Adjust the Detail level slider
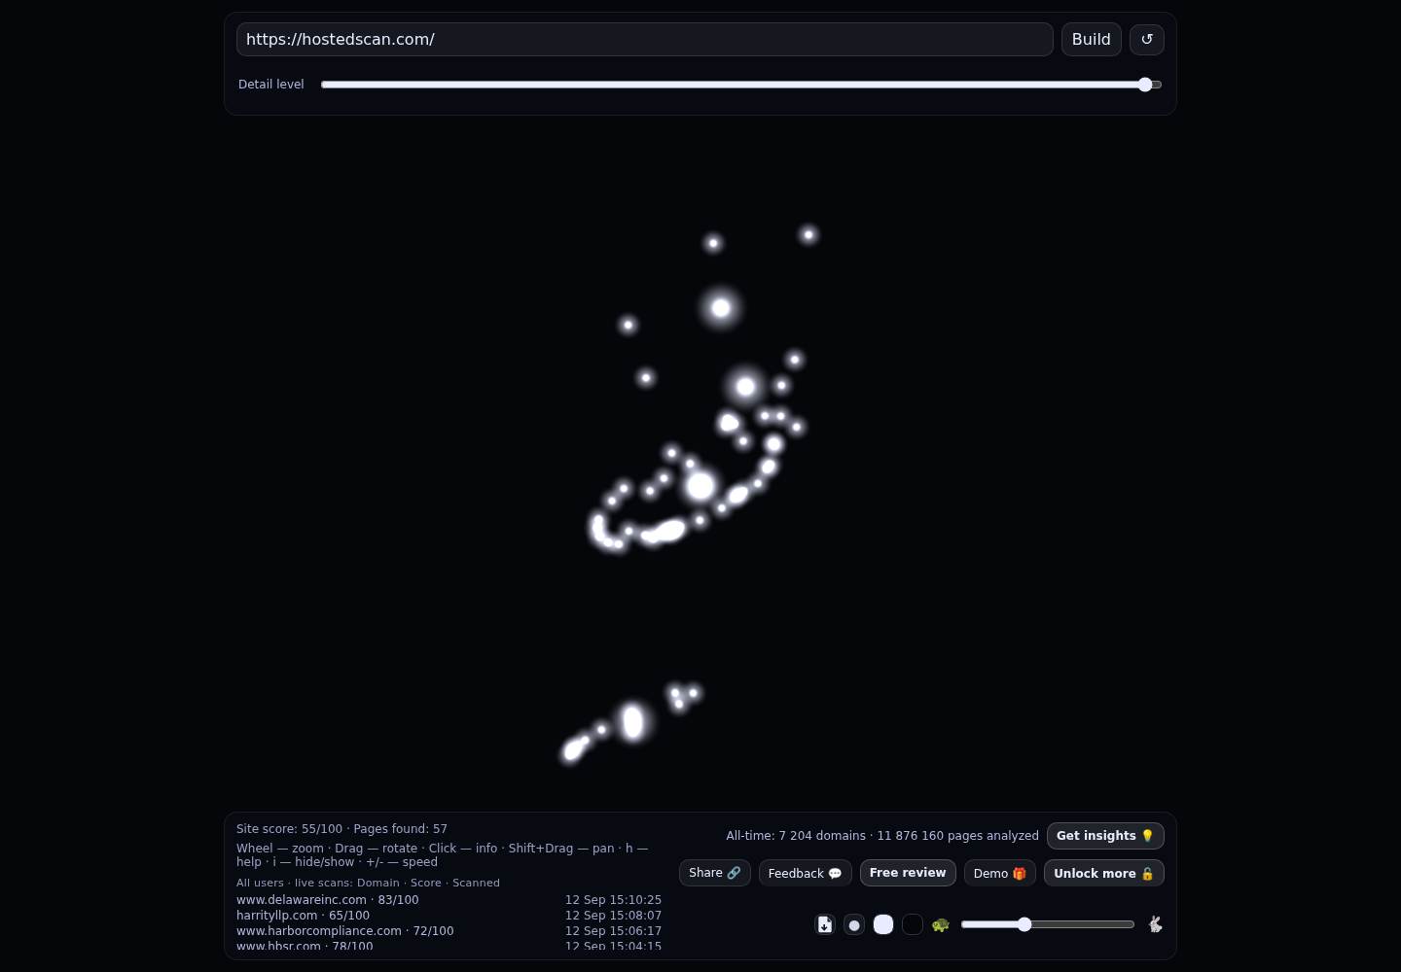The image size is (1401, 972). coord(741,85)
